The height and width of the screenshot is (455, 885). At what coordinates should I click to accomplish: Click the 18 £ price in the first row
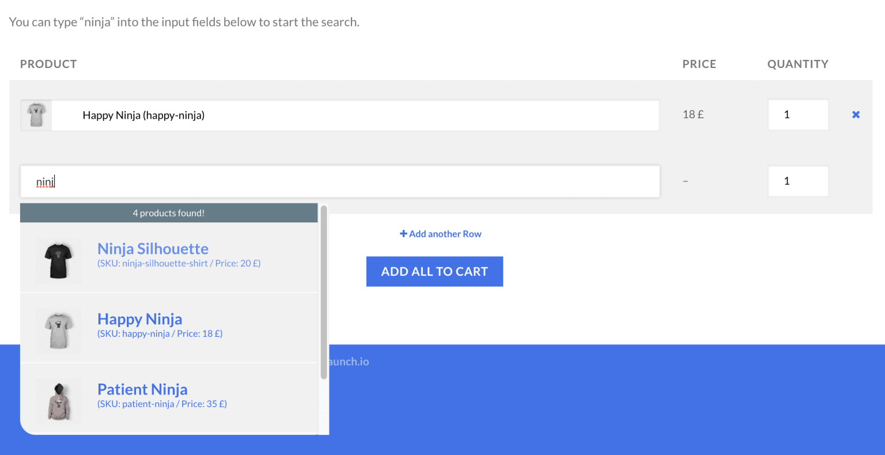pyautogui.click(x=693, y=115)
